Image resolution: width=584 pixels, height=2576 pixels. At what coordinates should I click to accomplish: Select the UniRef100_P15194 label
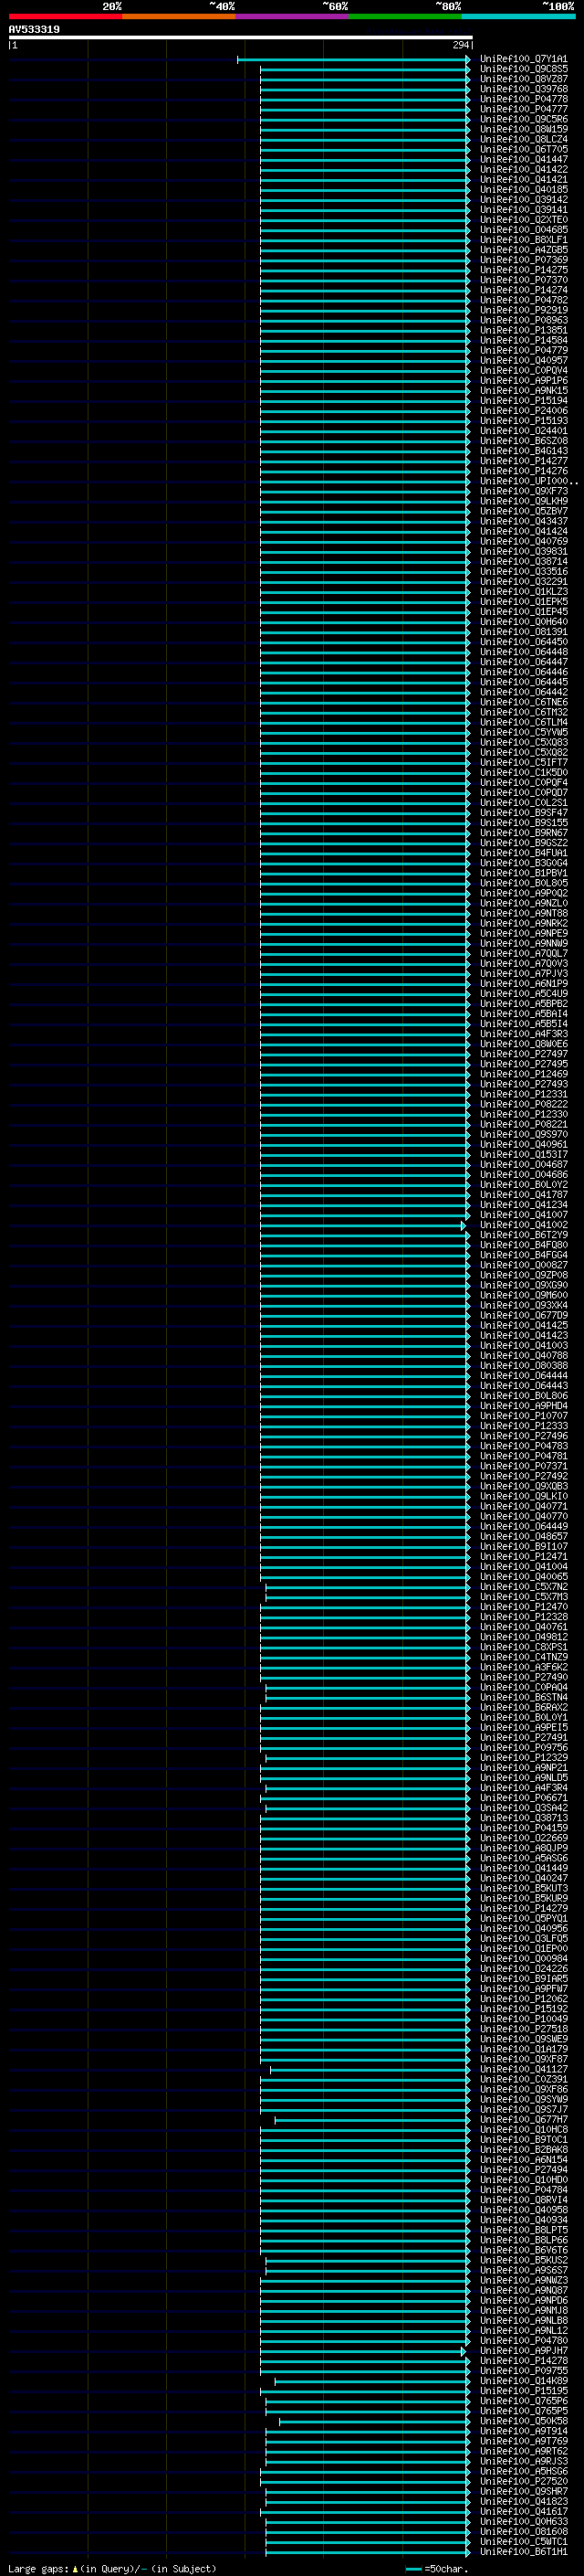click(523, 401)
